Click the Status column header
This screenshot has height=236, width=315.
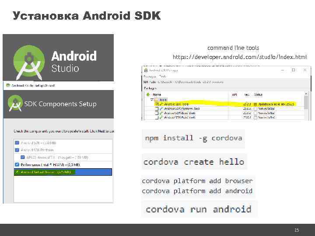pos(258,94)
